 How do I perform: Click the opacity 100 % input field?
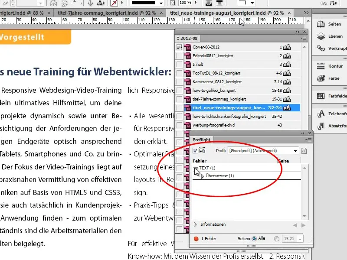pyautogui.click(x=185, y=3)
